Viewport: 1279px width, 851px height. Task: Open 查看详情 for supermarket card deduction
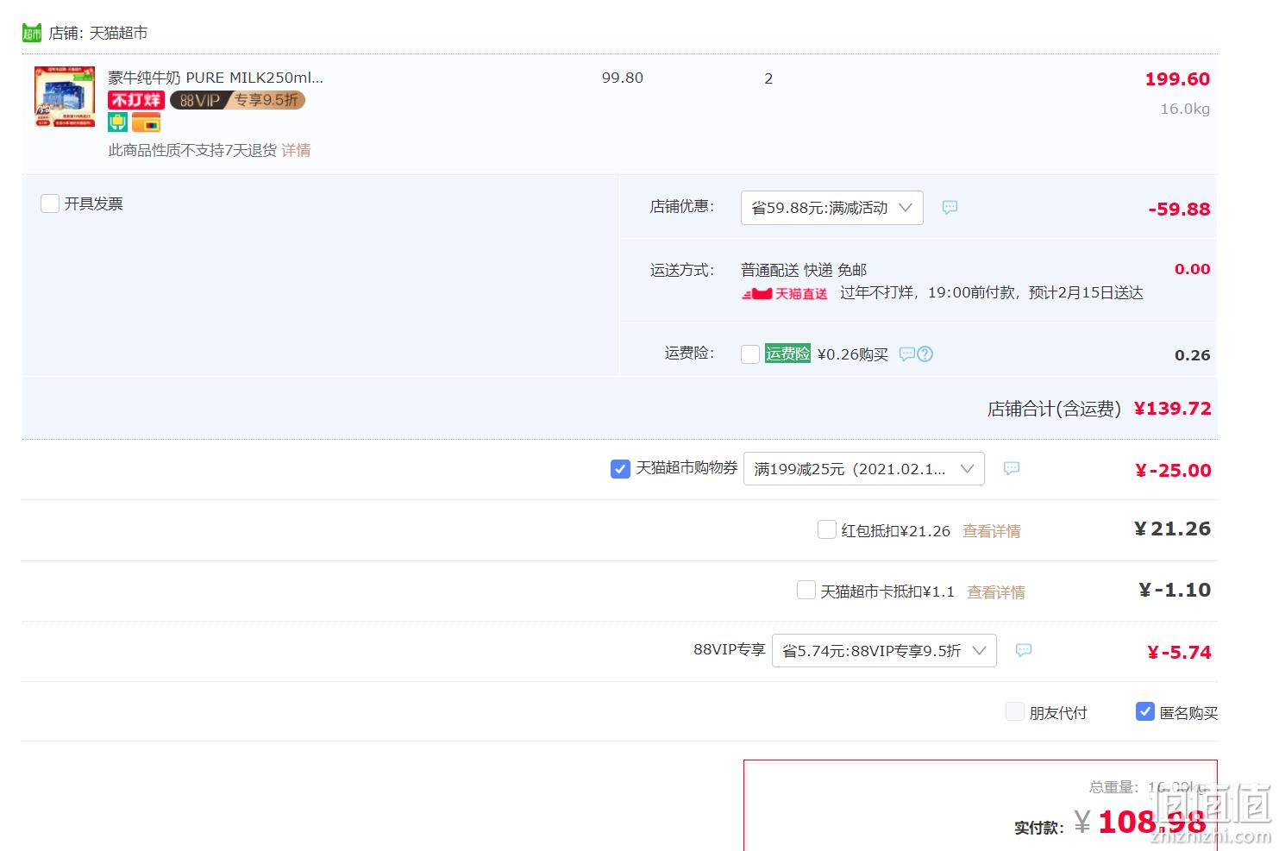click(x=996, y=592)
